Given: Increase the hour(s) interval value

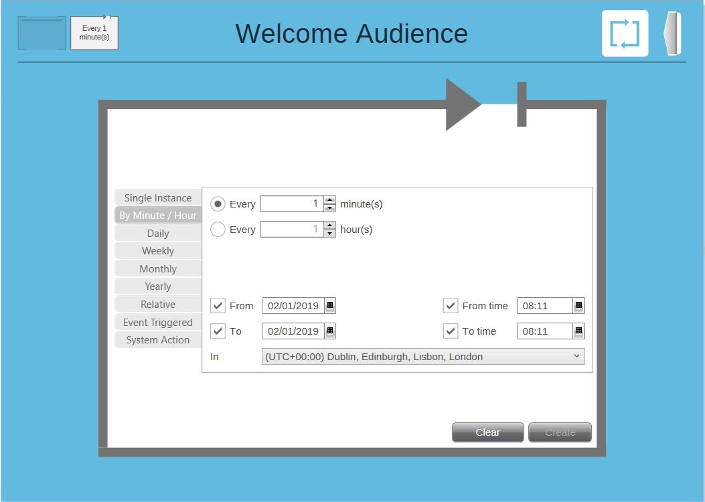Looking at the screenshot, I should coord(330,225).
